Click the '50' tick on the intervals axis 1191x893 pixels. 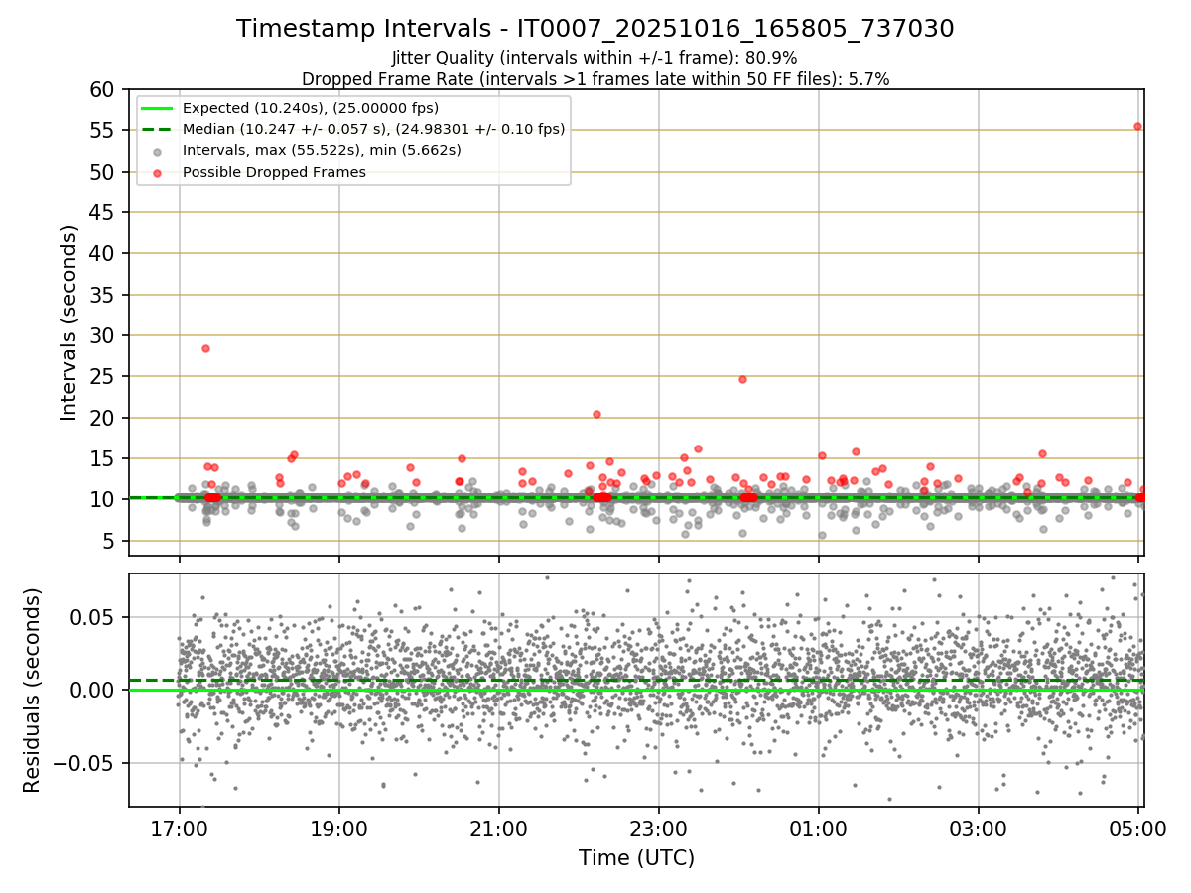point(102,172)
